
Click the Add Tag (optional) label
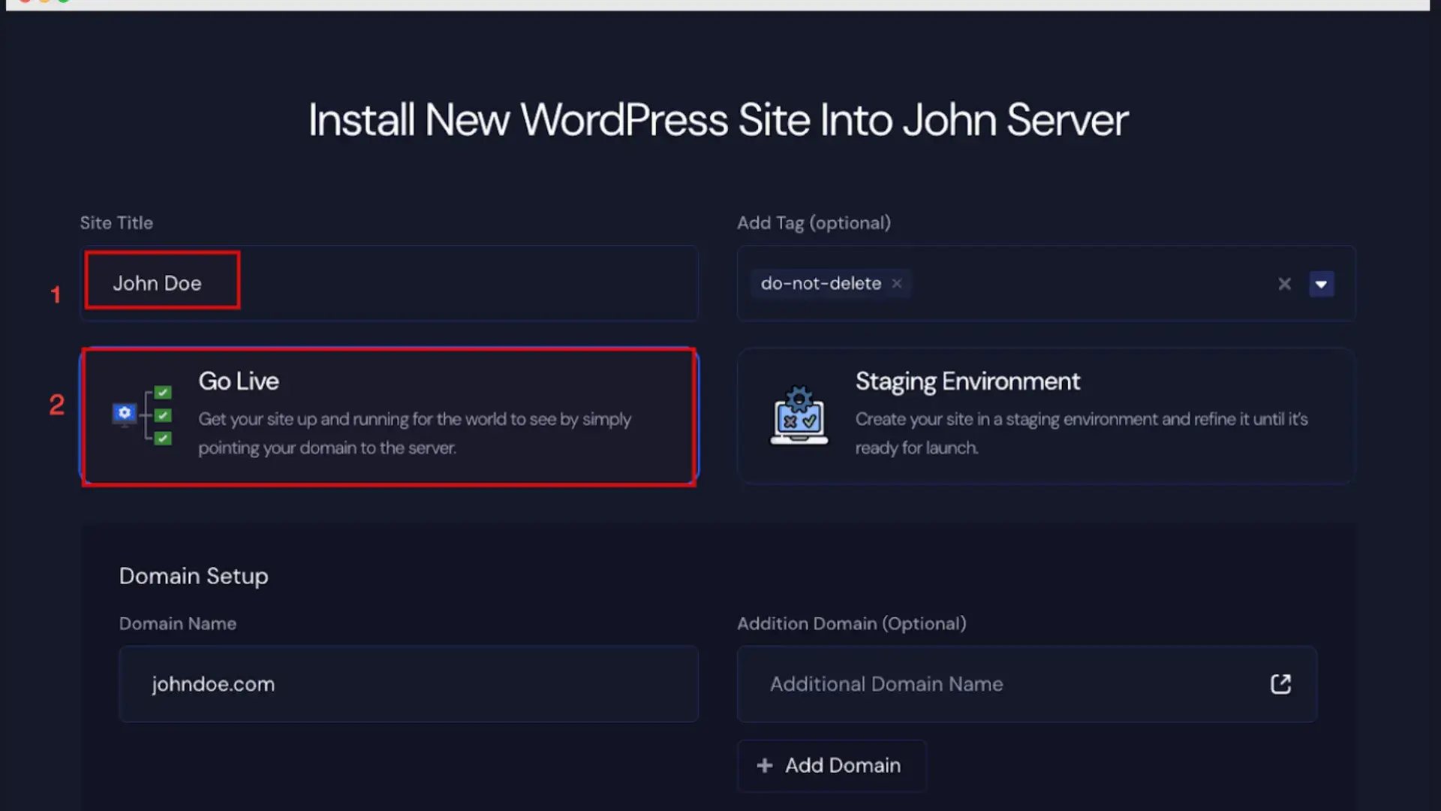tap(814, 223)
